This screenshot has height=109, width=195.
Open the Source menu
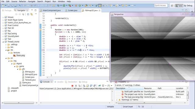point(14,2)
